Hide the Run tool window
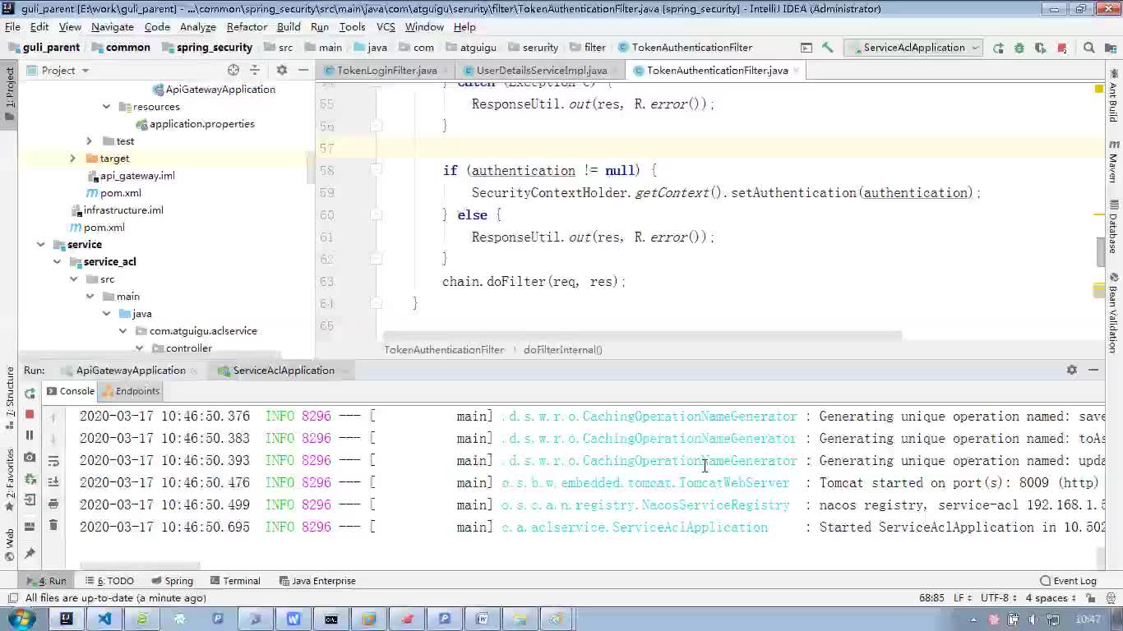 coord(1094,371)
